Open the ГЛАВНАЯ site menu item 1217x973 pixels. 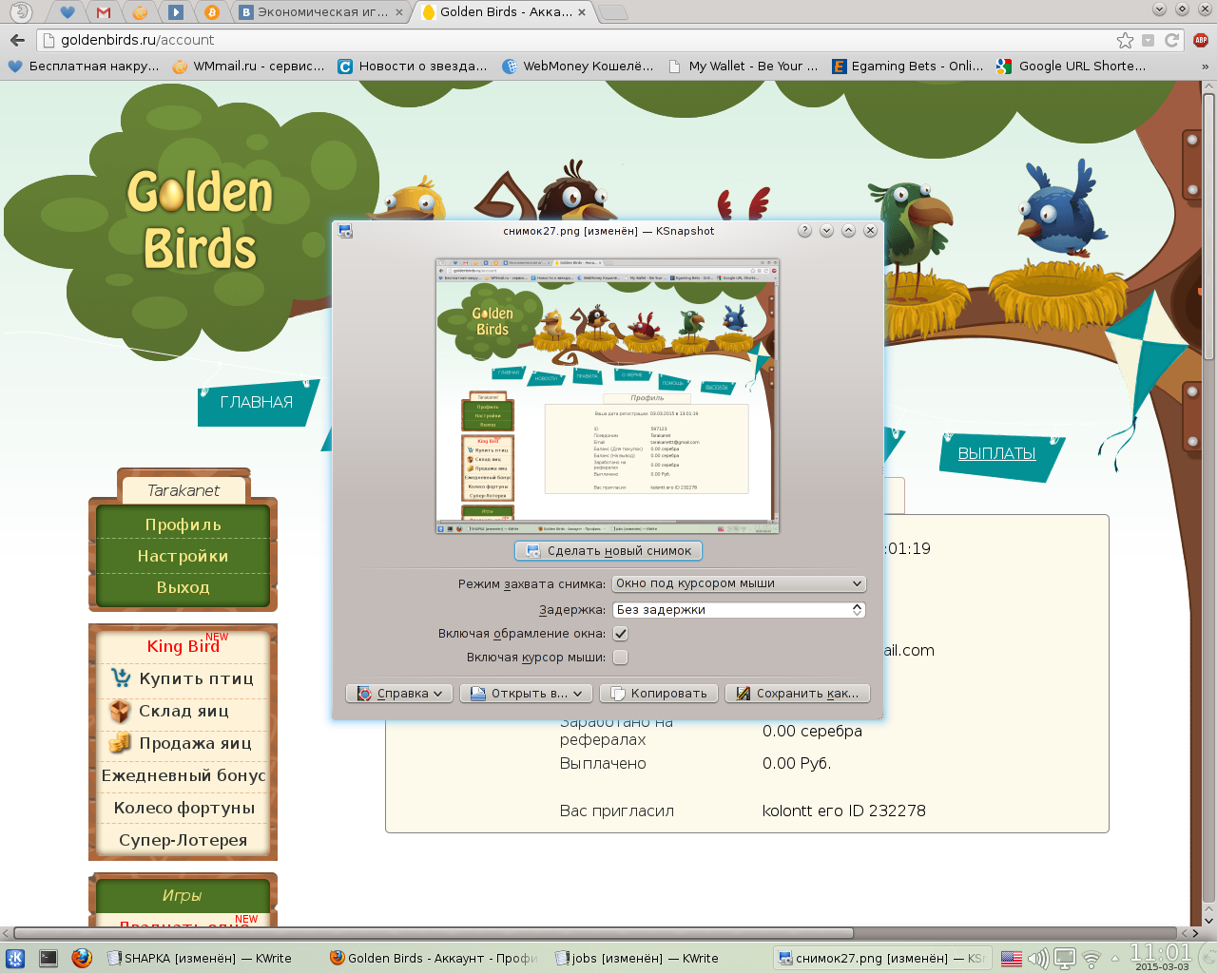coord(257,403)
